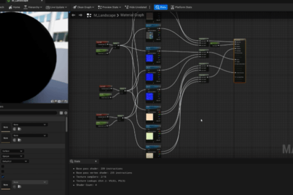Click the bottom None asset thumbnail
Image resolution: width=293 pixels, height=195 pixels.
6,185
